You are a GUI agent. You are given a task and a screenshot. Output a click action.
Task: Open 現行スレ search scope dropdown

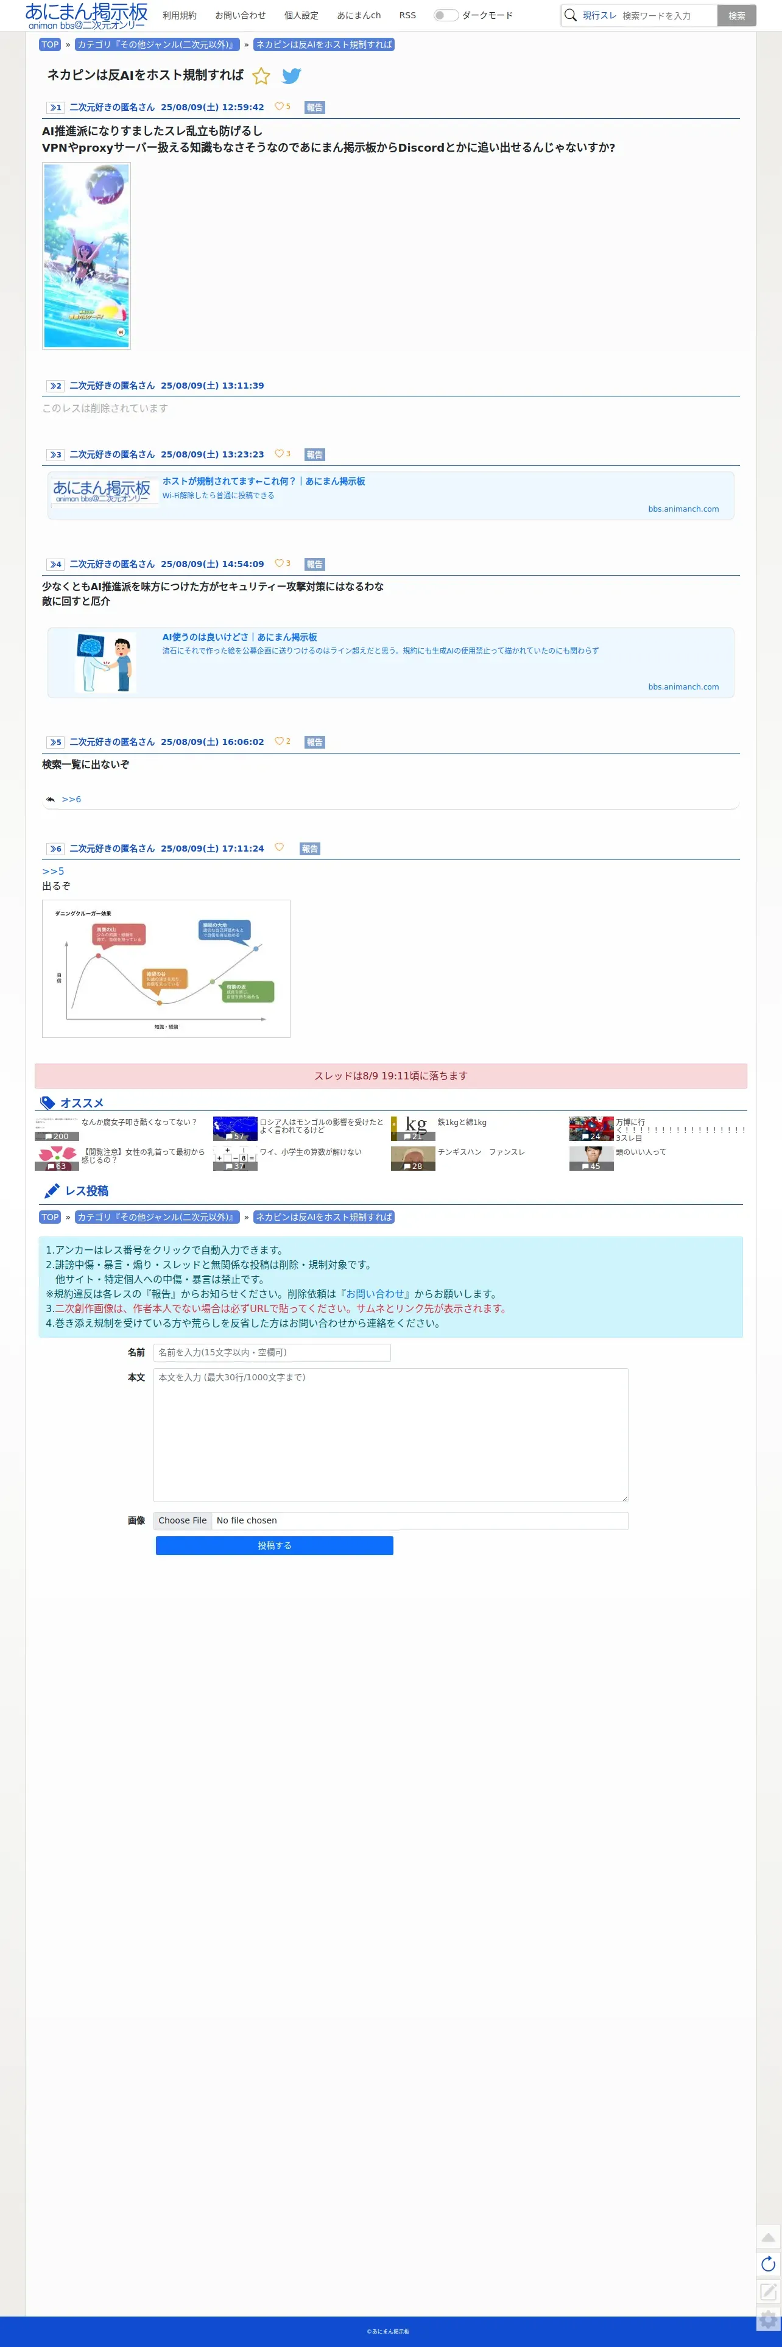coord(599,15)
